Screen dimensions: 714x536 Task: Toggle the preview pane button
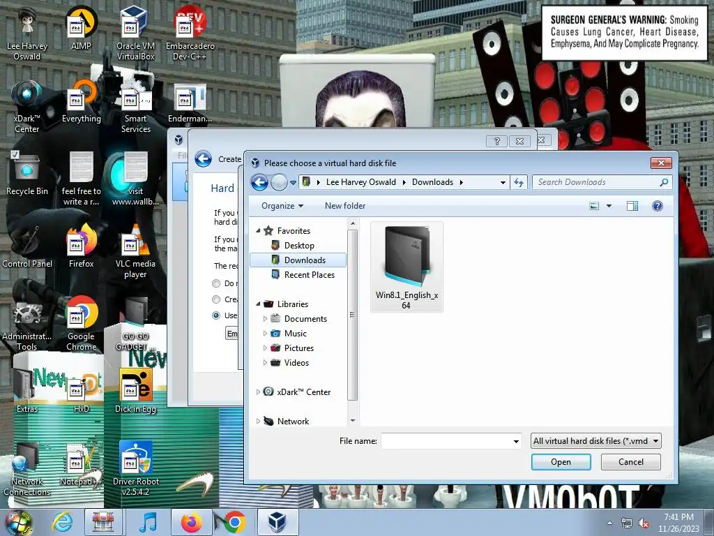pos(632,206)
